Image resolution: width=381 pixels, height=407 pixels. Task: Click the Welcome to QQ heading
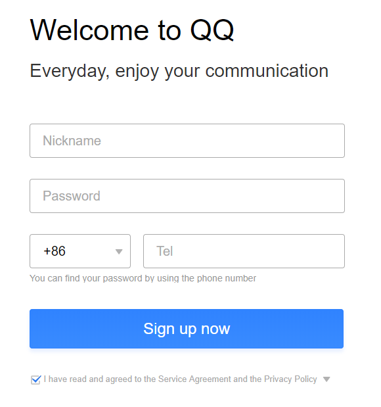132,30
